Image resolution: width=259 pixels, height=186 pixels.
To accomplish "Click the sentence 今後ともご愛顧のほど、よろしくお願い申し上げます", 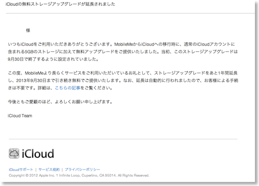I will 60,102.
